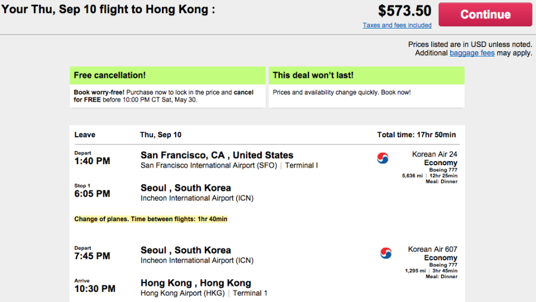536x302 pixels.
Task: Click the Free cancellation! banner header
Action: tap(167, 75)
